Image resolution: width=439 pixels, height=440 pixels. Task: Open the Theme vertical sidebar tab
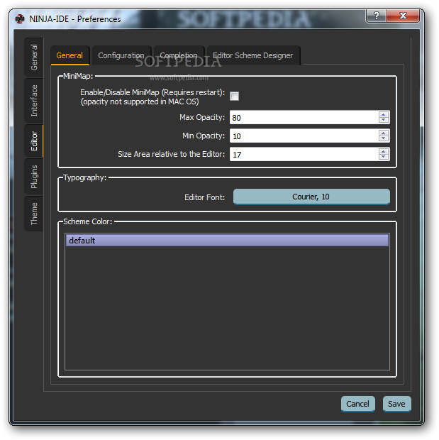tap(34, 214)
